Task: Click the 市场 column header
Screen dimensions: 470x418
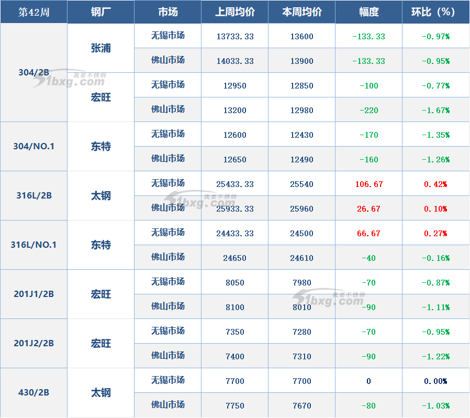Action: [167, 12]
